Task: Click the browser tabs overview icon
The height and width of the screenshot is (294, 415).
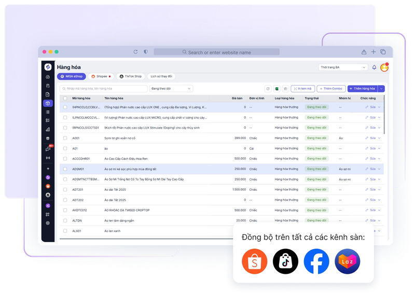Action: tap(383, 52)
